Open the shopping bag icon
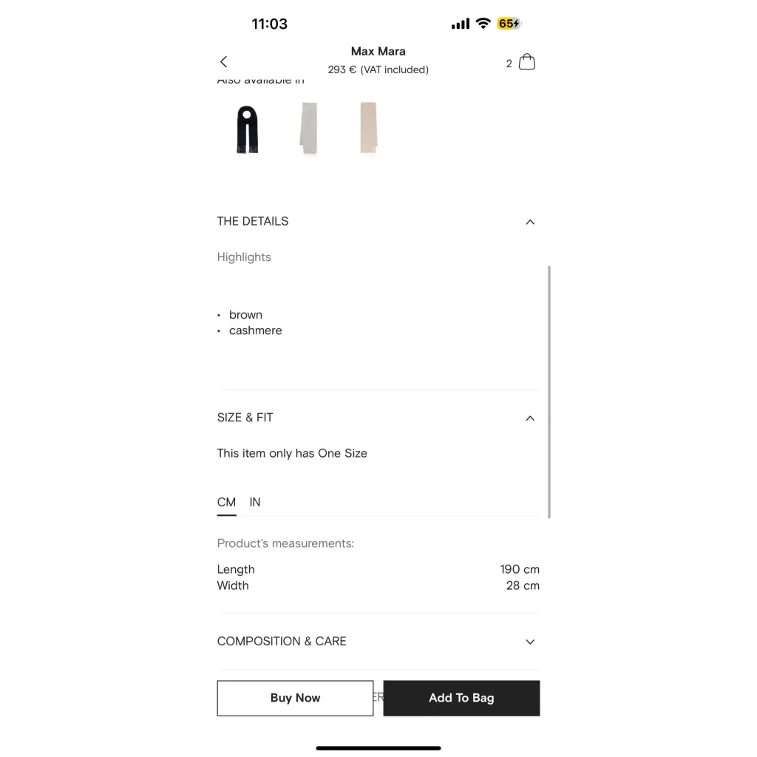 [x=526, y=62]
